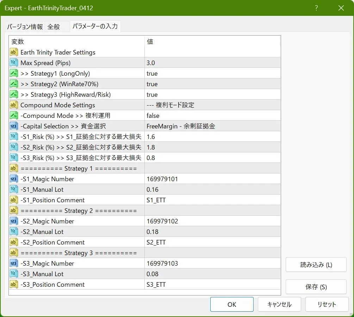Toggle the Strategy2 (WinRate70%) true value
Screen dimensions: 354x317
coord(152,84)
